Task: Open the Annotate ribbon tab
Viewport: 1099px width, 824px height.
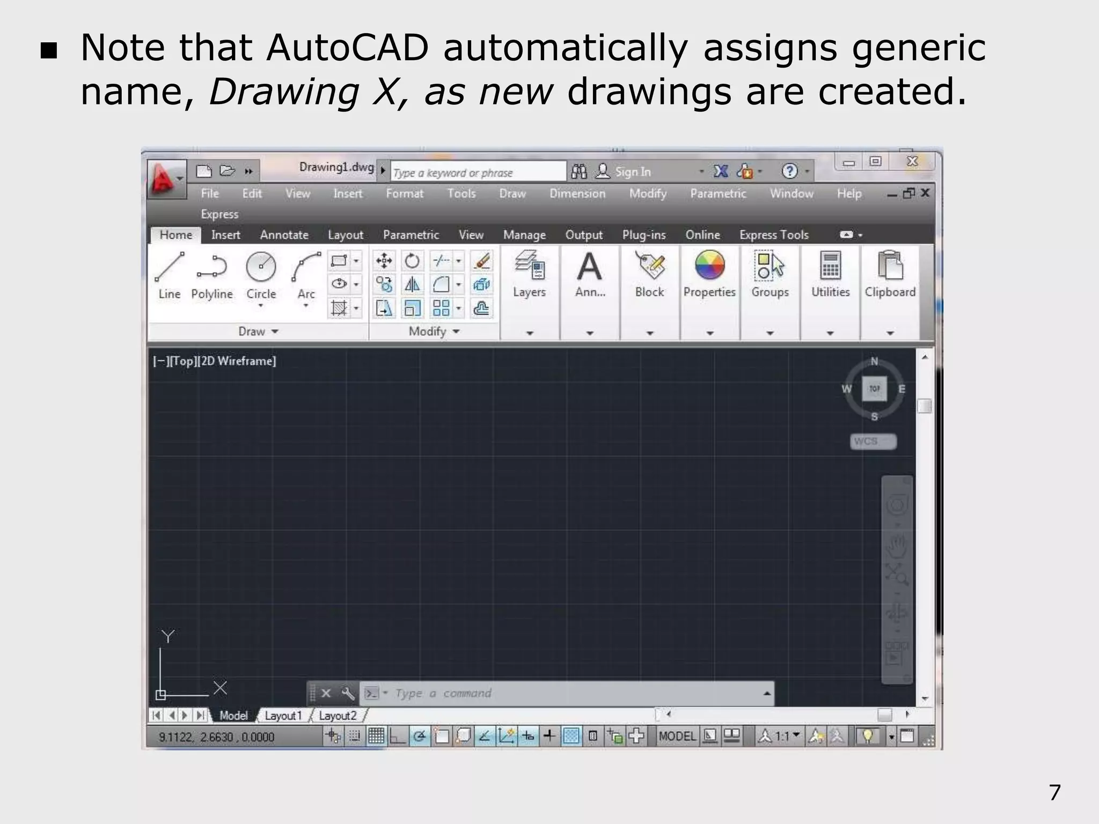Action: (284, 235)
